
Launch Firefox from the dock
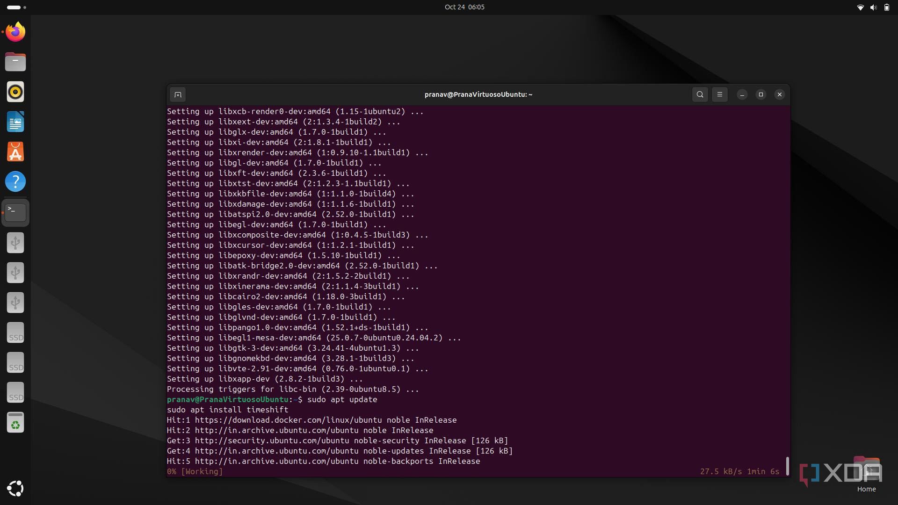point(15,32)
